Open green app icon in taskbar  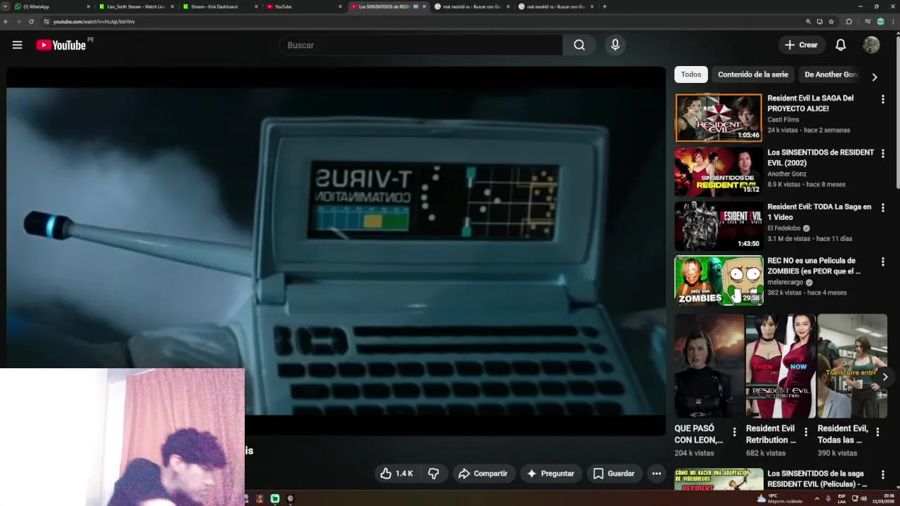(275, 498)
